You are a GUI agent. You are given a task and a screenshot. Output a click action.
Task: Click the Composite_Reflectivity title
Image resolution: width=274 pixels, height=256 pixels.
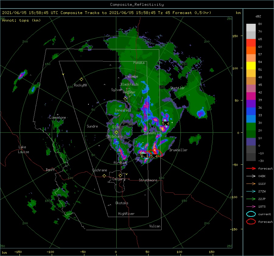[x=137, y=5]
